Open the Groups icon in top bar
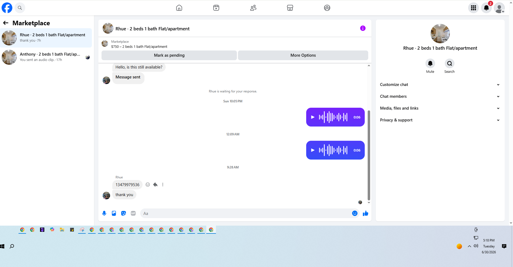 (327, 8)
